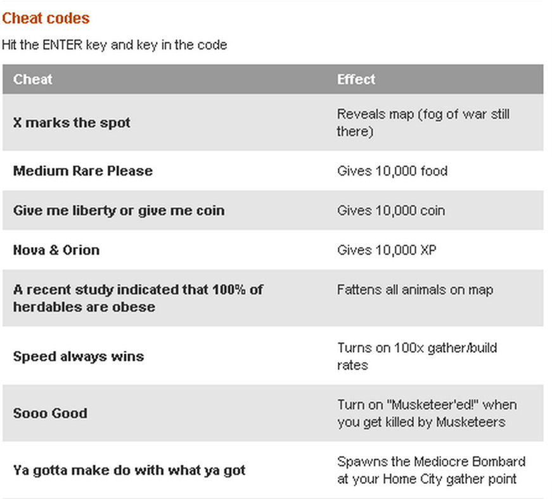Click the "Nova & Orion" cheat code
This screenshot has height=499, width=552.
coord(56,249)
